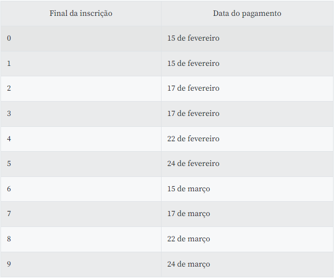The height and width of the screenshot is (278, 334).
Task: Click the '22 de março' date cell
Action: 248,239
